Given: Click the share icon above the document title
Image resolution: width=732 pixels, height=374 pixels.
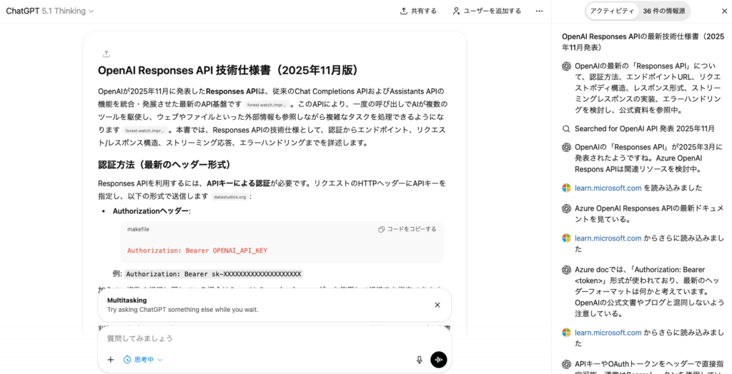Looking at the screenshot, I should [107, 54].
